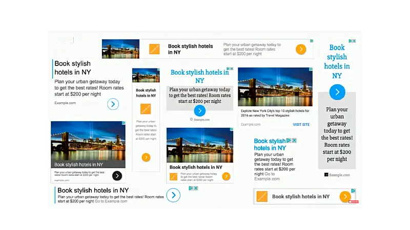Click the orange arrow in the center-bottom image ad
Screen dimensions: 410x230
tap(226, 176)
